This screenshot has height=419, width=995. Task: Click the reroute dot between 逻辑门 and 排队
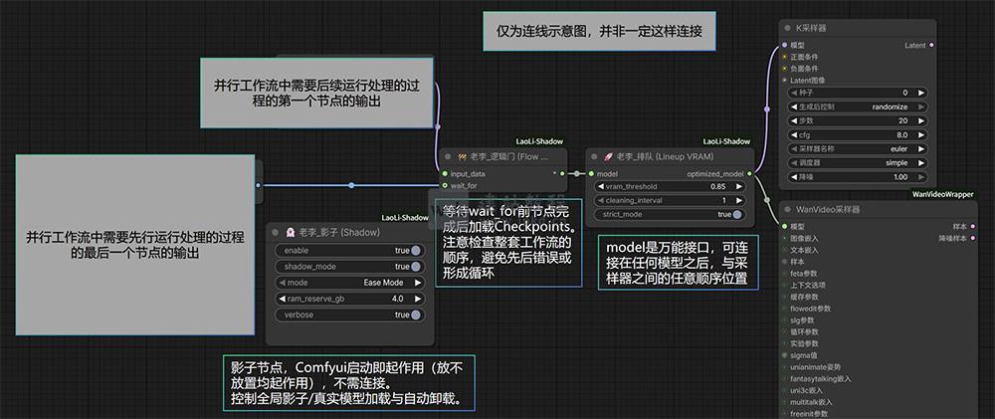coord(576,173)
